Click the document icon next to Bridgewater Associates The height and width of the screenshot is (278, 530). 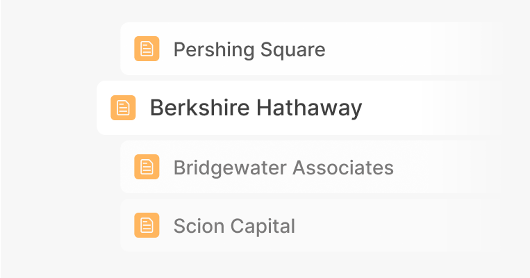point(147,167)
